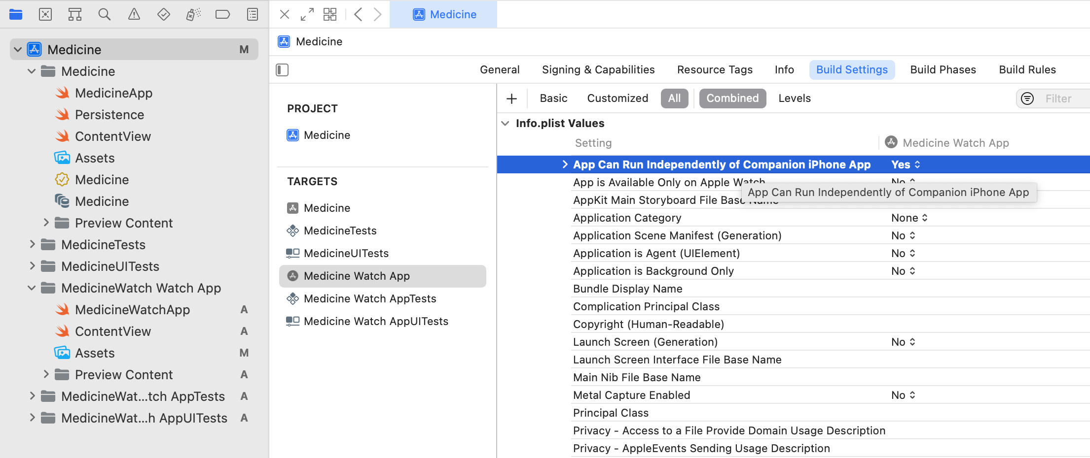Click the related items grid icon
The image size is (1090, 458).
pyautogui.click(x=329, y=15)
